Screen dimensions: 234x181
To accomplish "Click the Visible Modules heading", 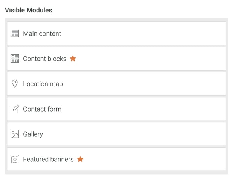I will coord(28,10).
